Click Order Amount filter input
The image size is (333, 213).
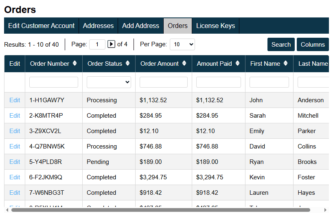(164, 82)
